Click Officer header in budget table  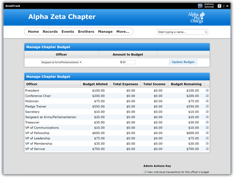click(x=32, y=84)
